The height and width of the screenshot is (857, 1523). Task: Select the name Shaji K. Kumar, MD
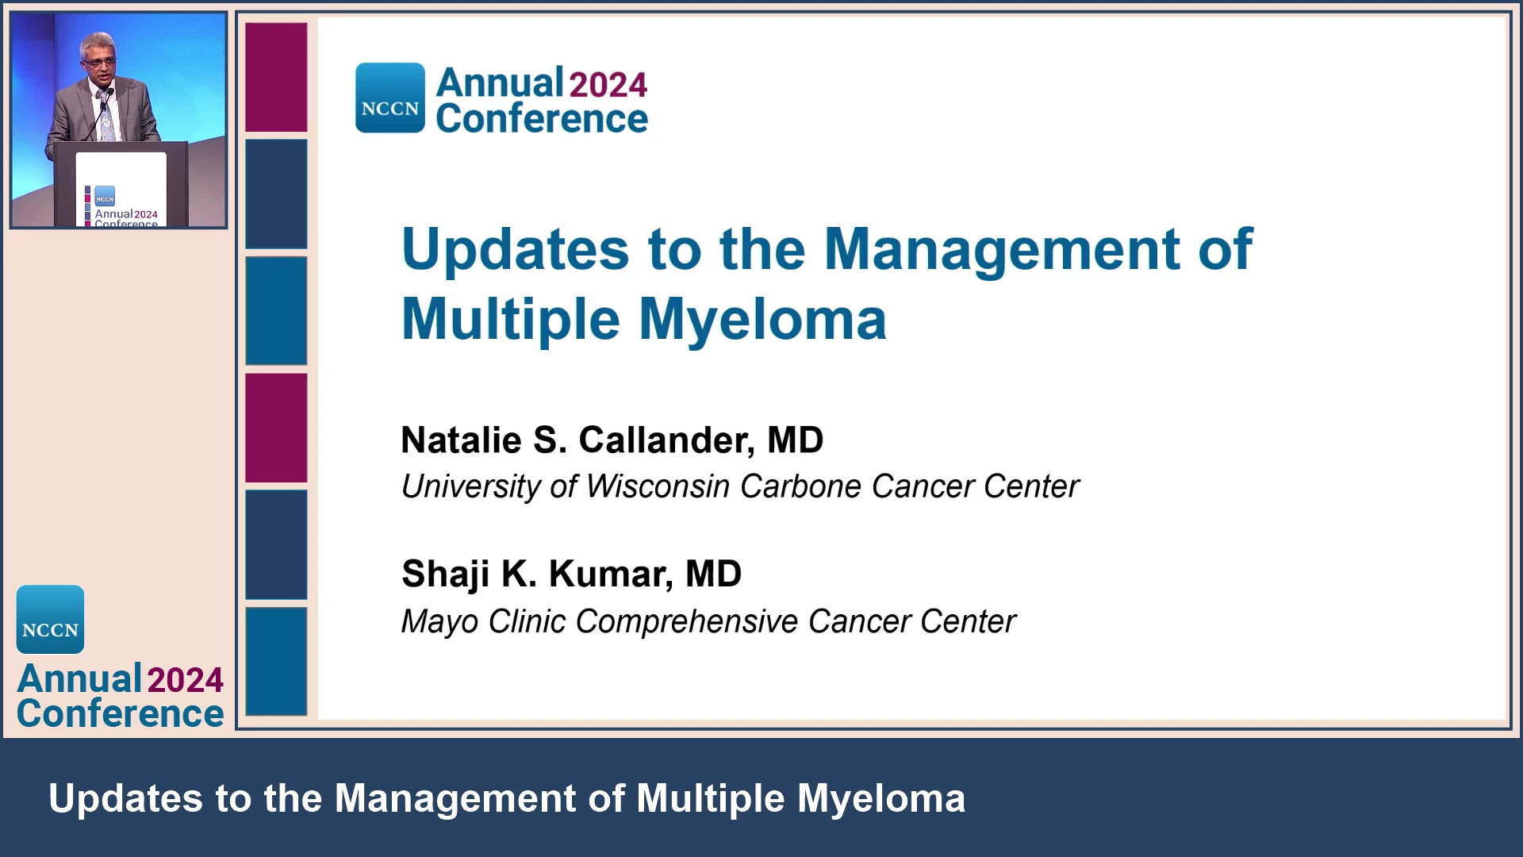(571, 574)
